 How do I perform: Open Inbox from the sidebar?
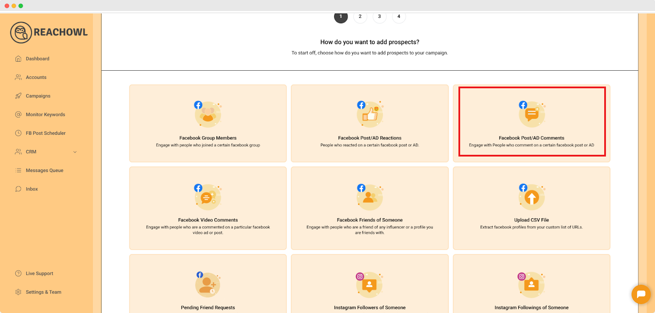(32, 189)
